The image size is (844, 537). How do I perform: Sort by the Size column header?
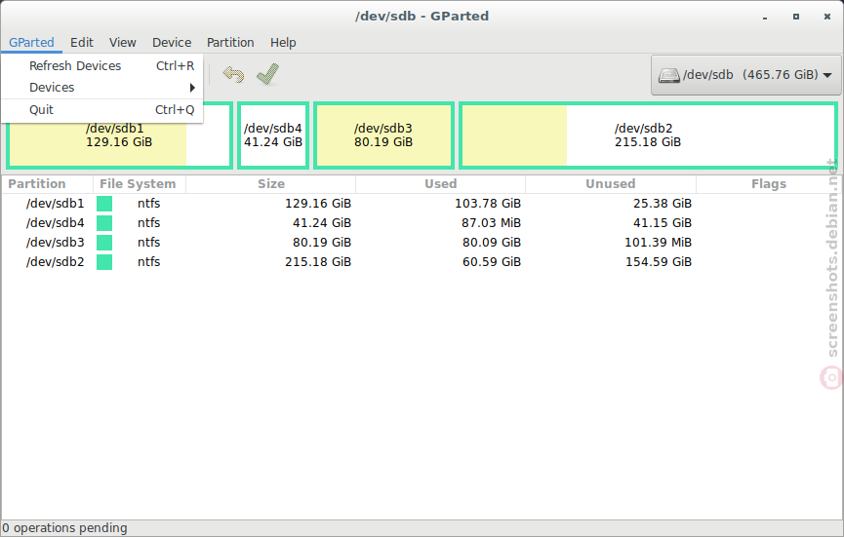coord(270,184)
